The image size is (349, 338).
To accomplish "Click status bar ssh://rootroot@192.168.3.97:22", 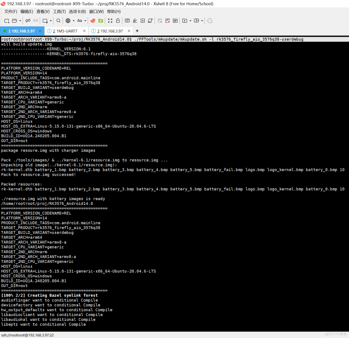I will pos(27,335).
